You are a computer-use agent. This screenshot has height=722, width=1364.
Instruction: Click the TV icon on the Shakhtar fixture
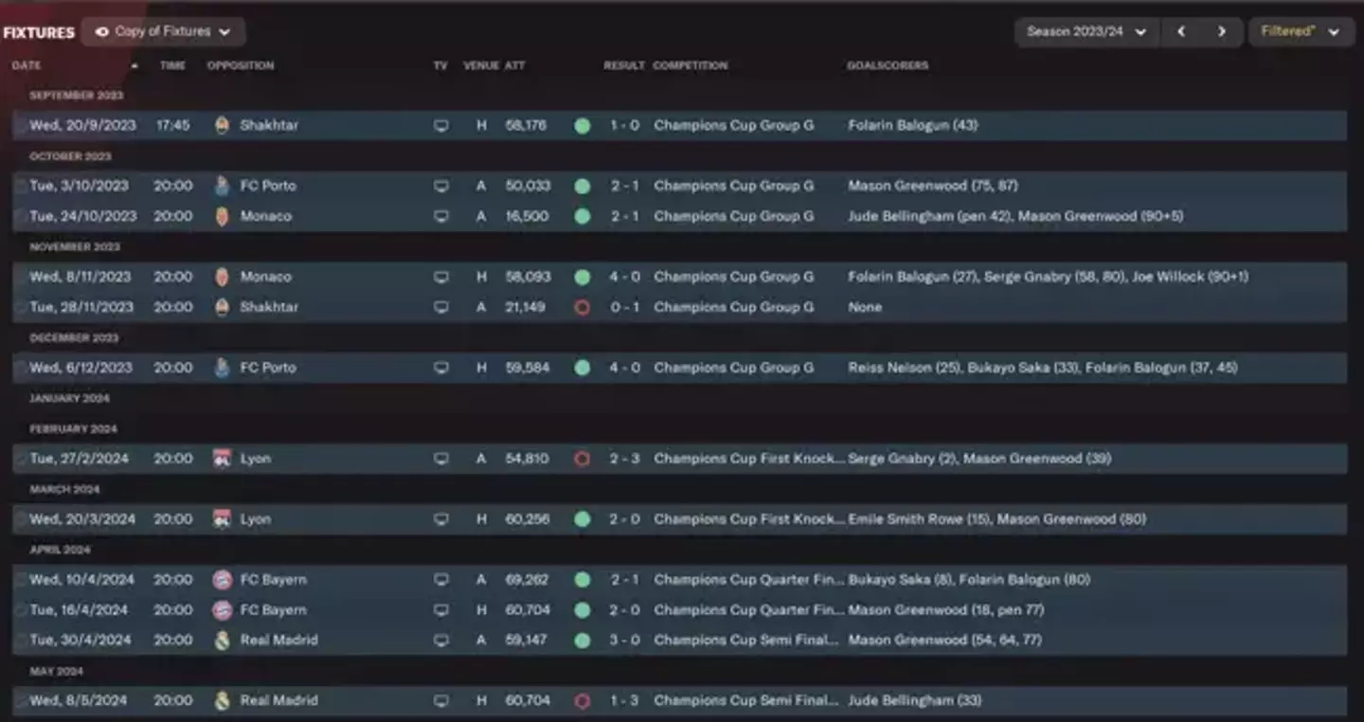point(440,125)
